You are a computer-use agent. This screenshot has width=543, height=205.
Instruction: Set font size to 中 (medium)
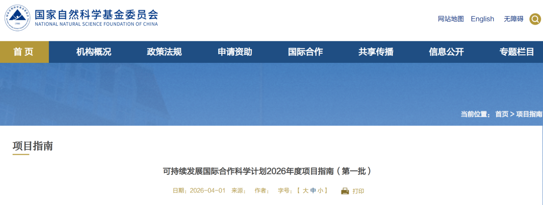(313, 191)
